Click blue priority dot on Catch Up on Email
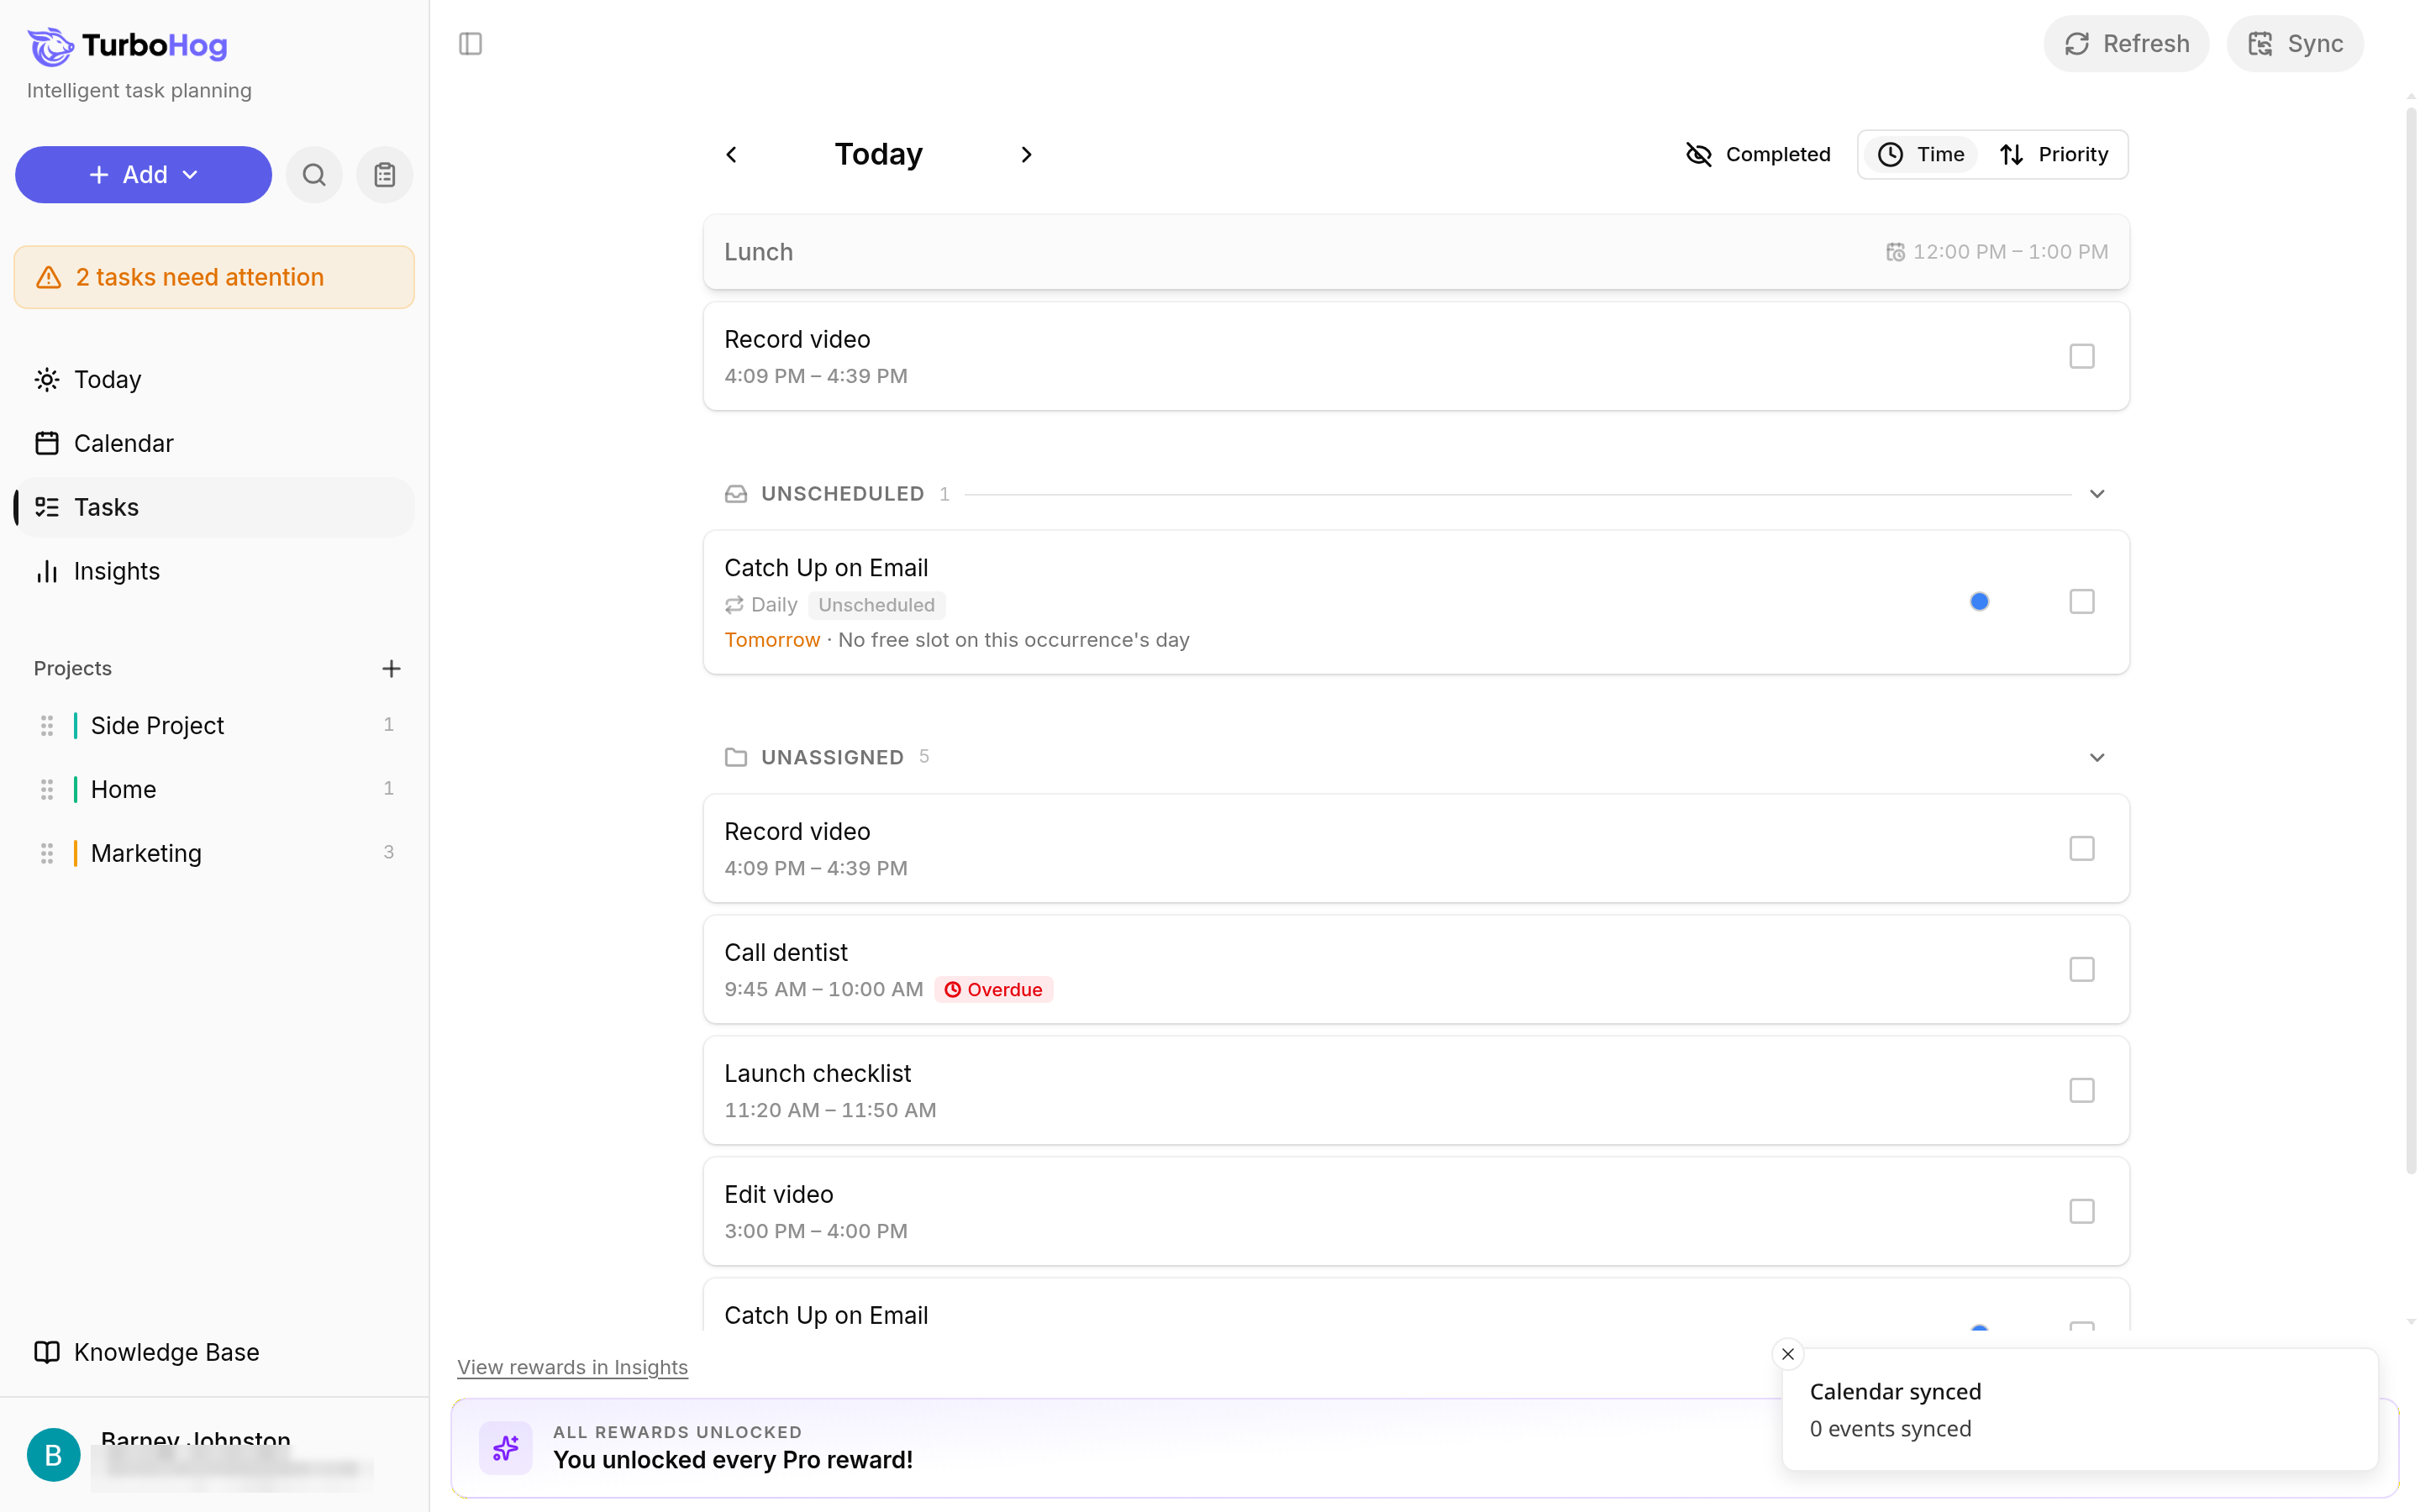The width and height of the screenshot is (2420, 1512). point(1979,601)
